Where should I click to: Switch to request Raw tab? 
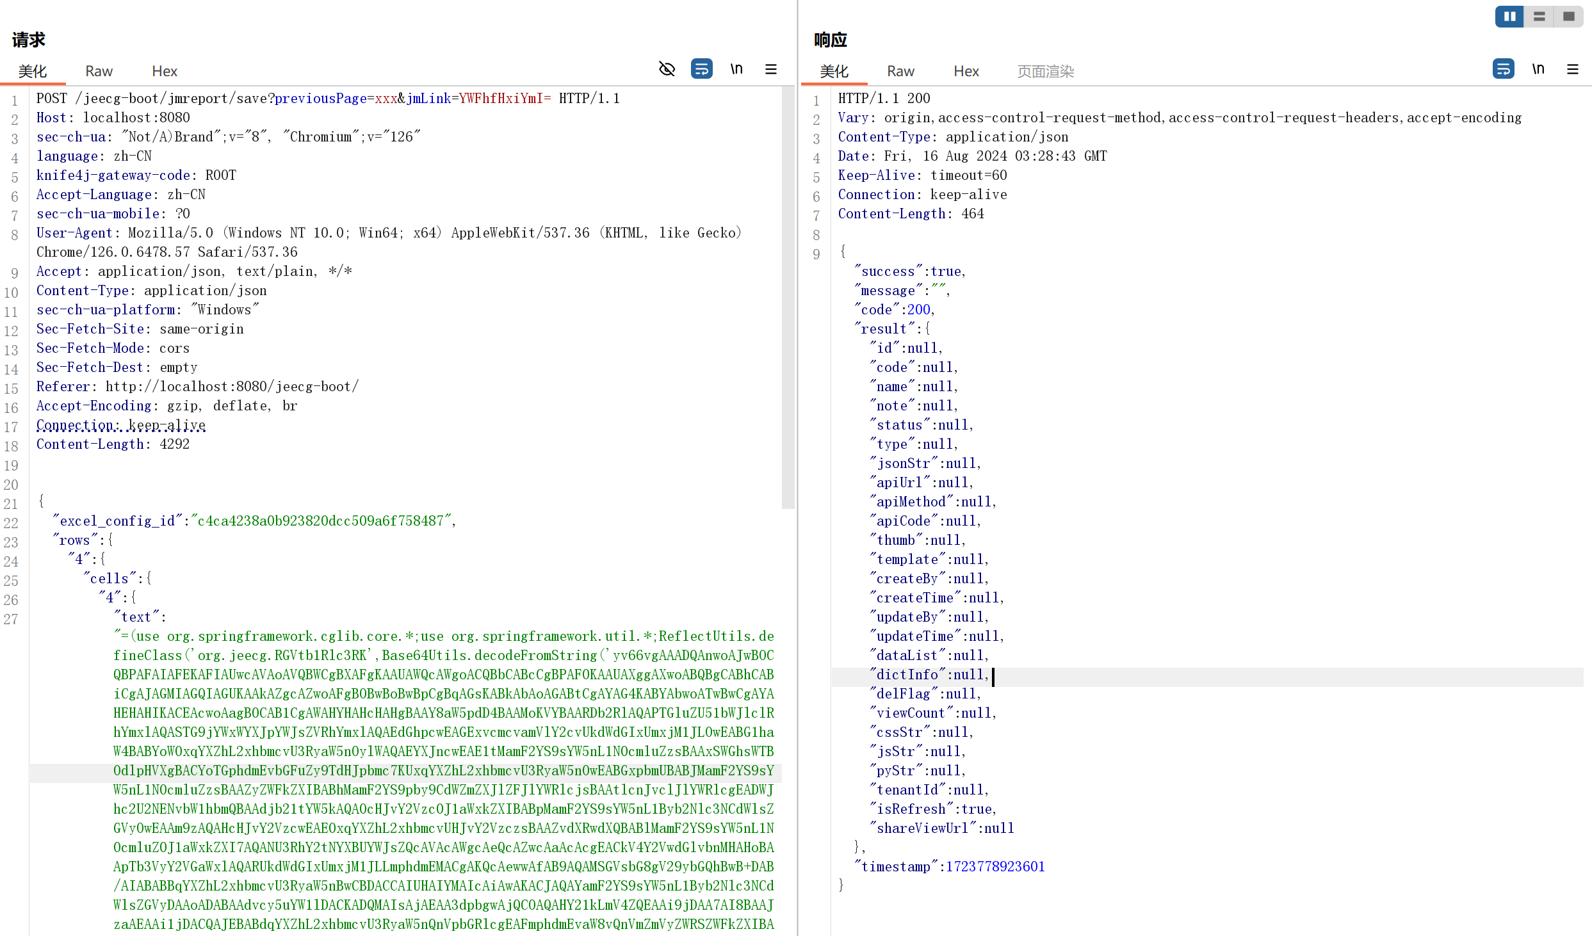coord(99,71)
